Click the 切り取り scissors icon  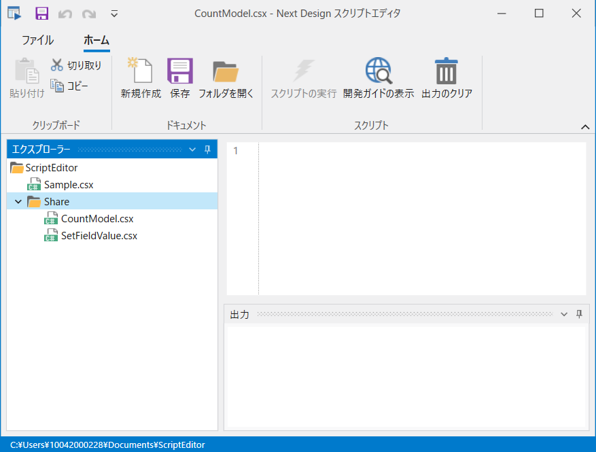[x=56, y=65]
